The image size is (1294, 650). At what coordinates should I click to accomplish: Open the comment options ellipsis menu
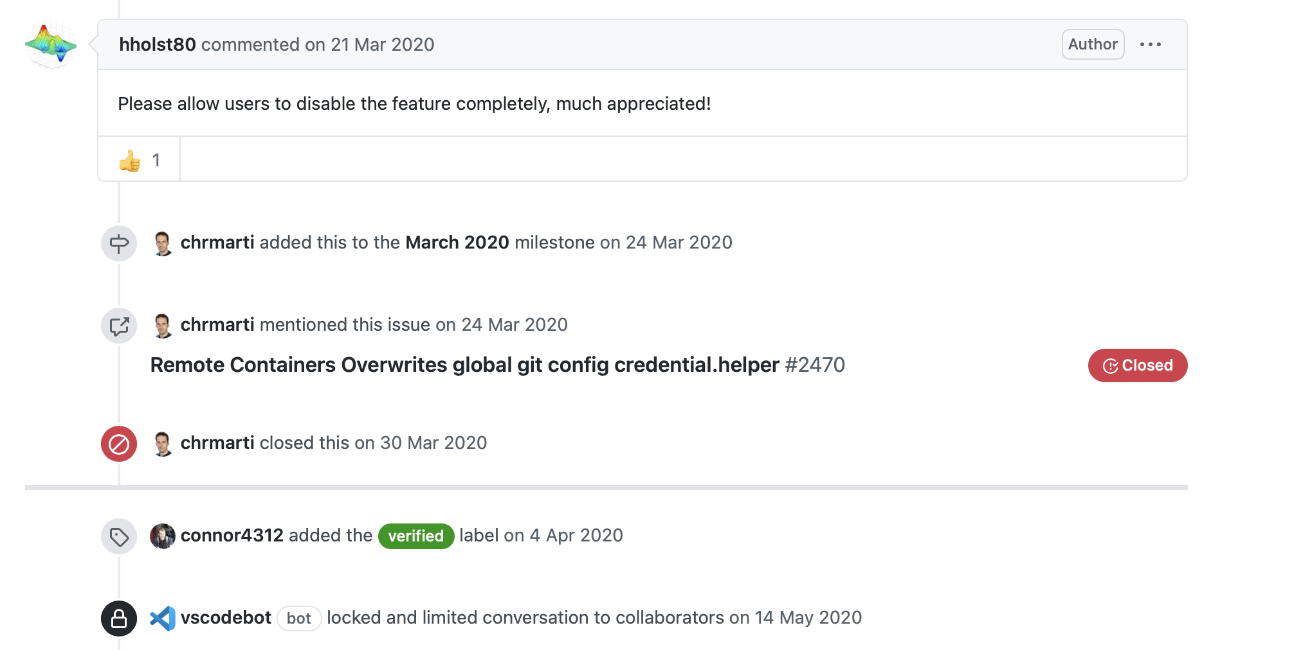point(1150,44)
